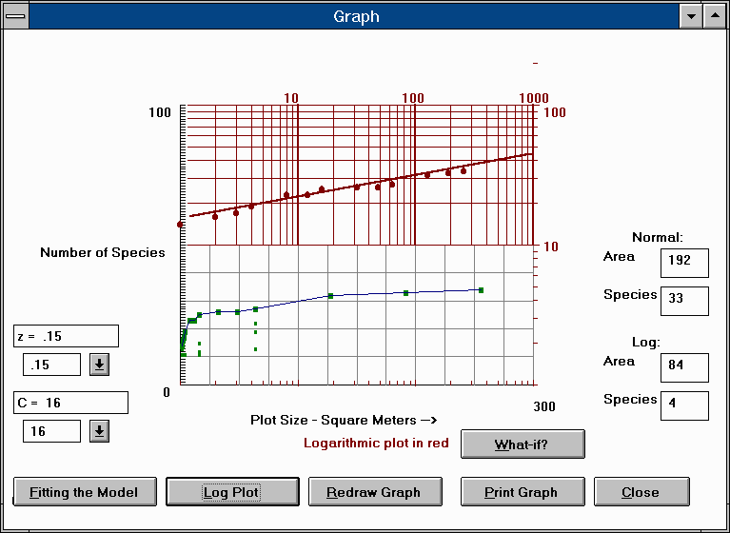Viewport: 730px width, 533px height.
Task: Click the Normal Area field showing 192
Action: [x=683, y=261]
